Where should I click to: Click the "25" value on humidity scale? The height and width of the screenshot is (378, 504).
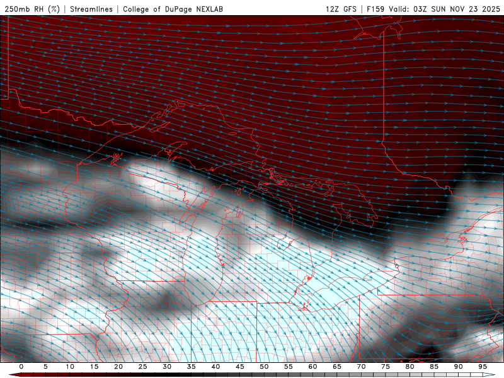(143, 367)
